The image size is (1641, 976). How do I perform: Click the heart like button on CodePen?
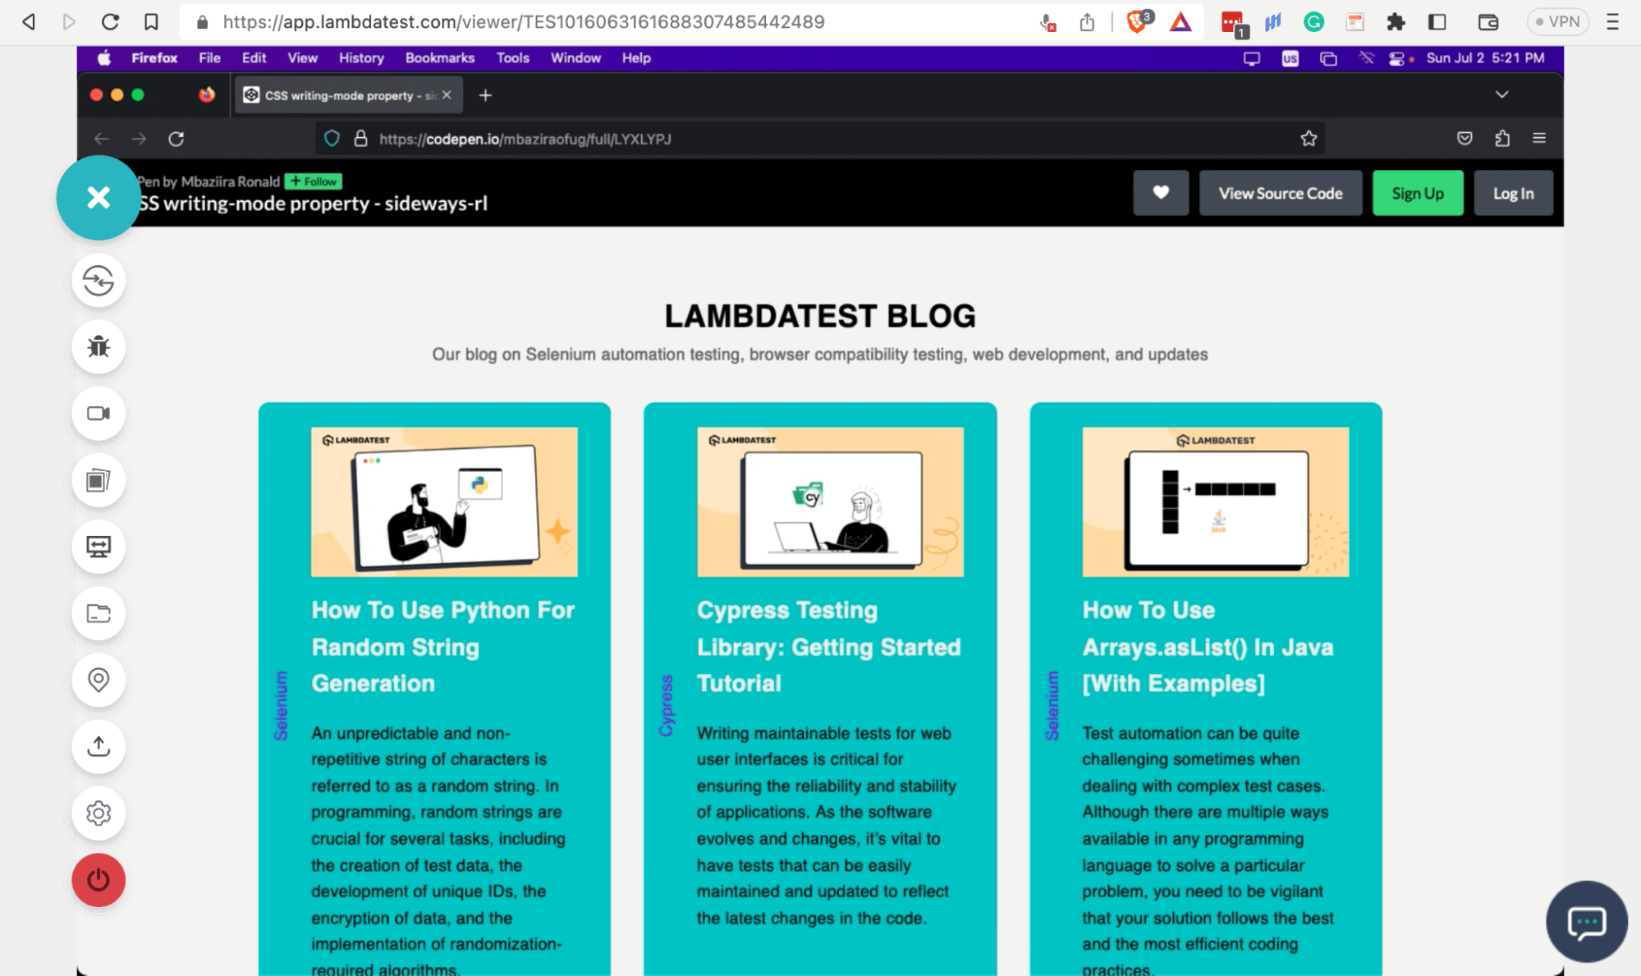click(1161, 193)
